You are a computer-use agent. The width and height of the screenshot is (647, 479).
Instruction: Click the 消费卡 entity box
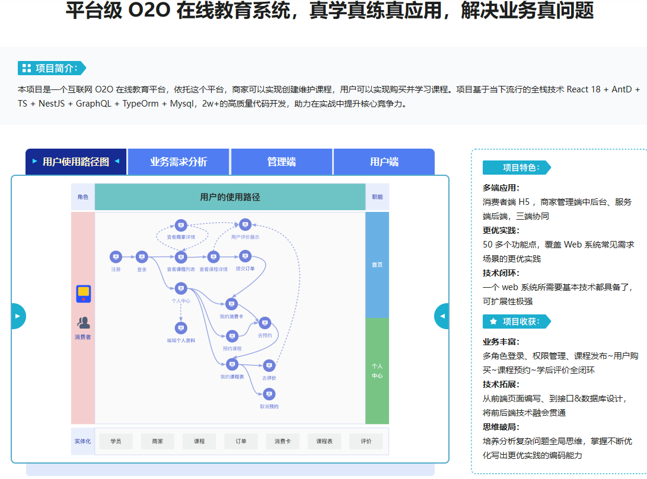(x=282, y=441)
